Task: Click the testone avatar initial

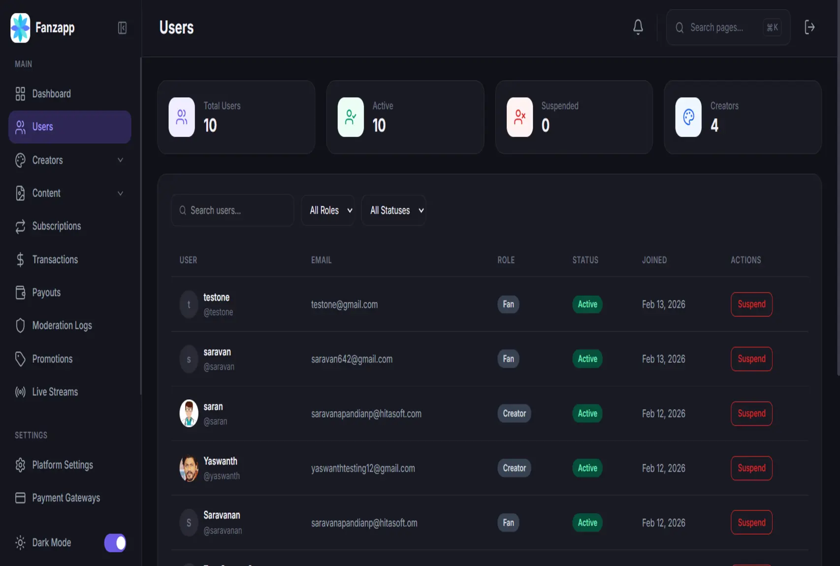Action: 189,305
